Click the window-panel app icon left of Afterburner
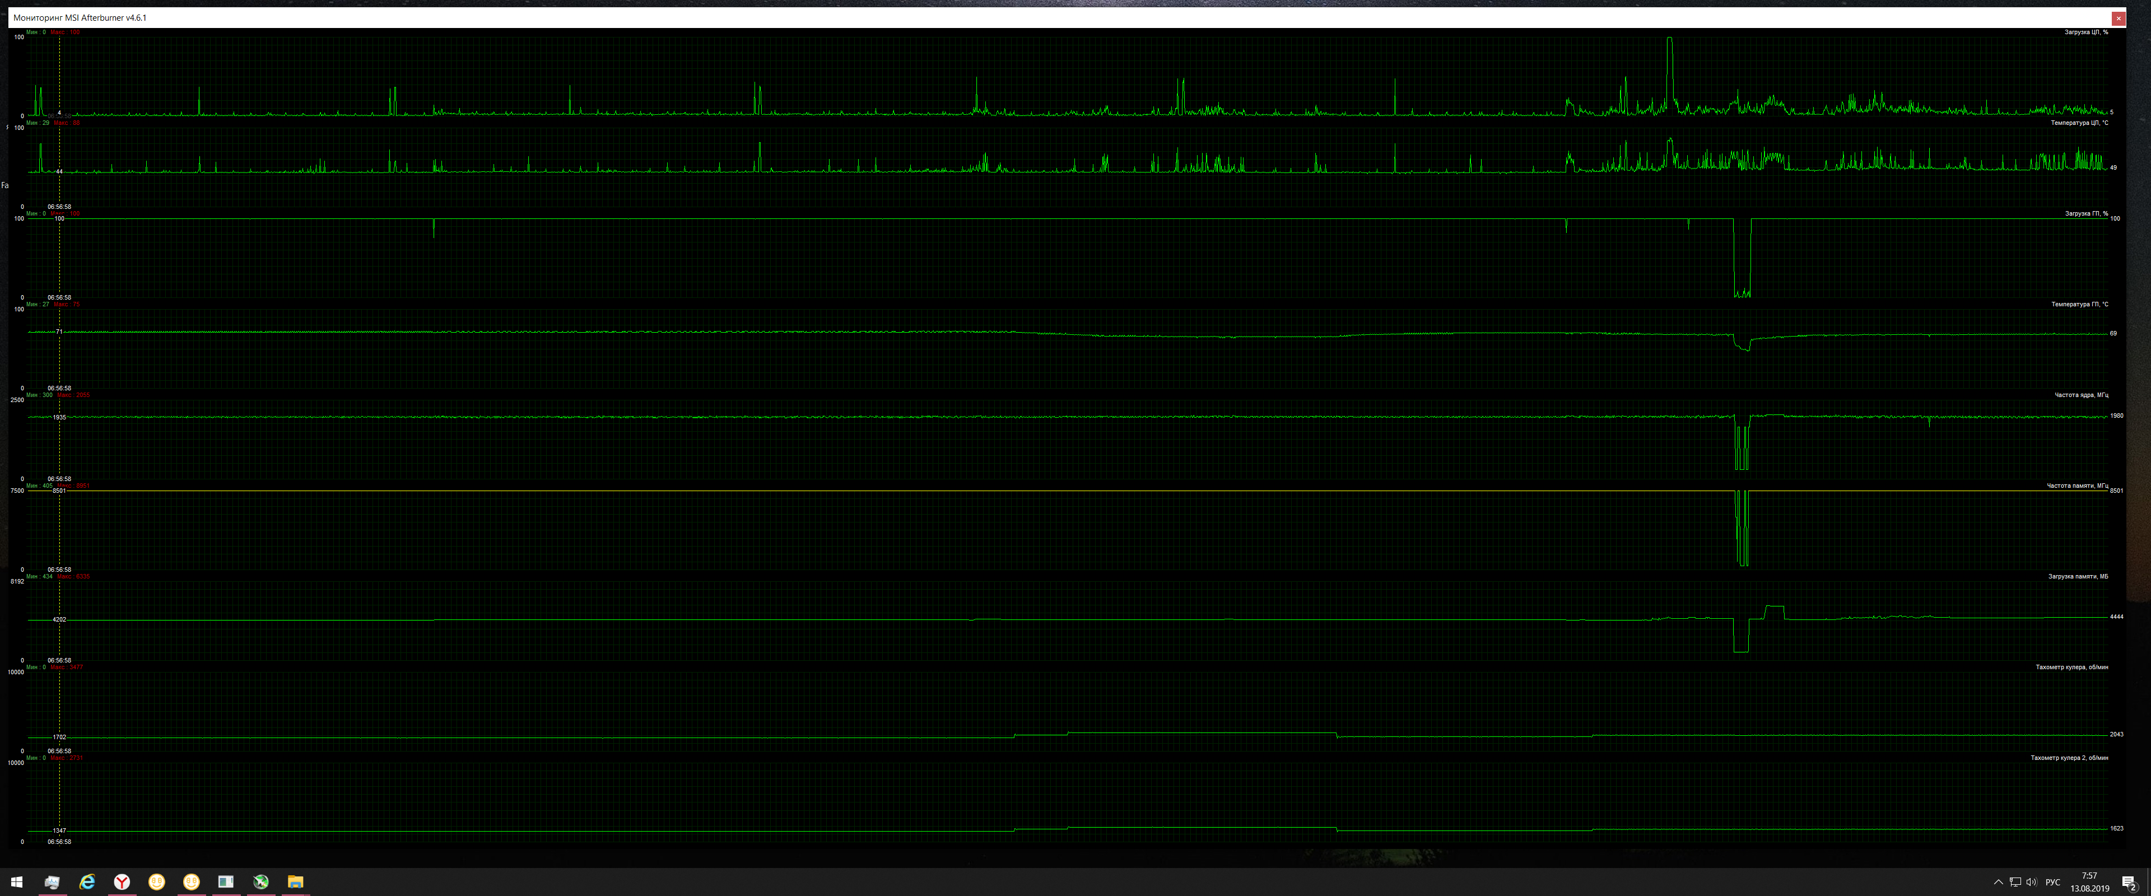2151x896 pixels. tap(226, 882)
